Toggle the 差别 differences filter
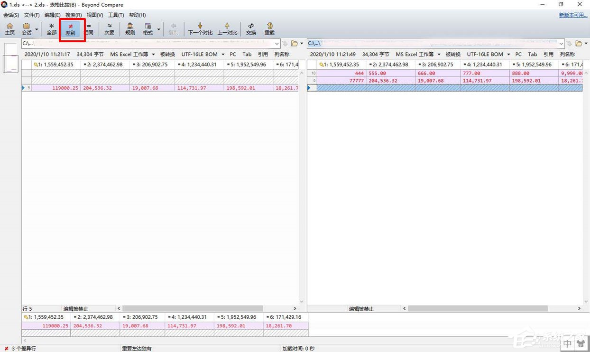The height and width of the screenshot is (352, 590). [x=70, y=29]
